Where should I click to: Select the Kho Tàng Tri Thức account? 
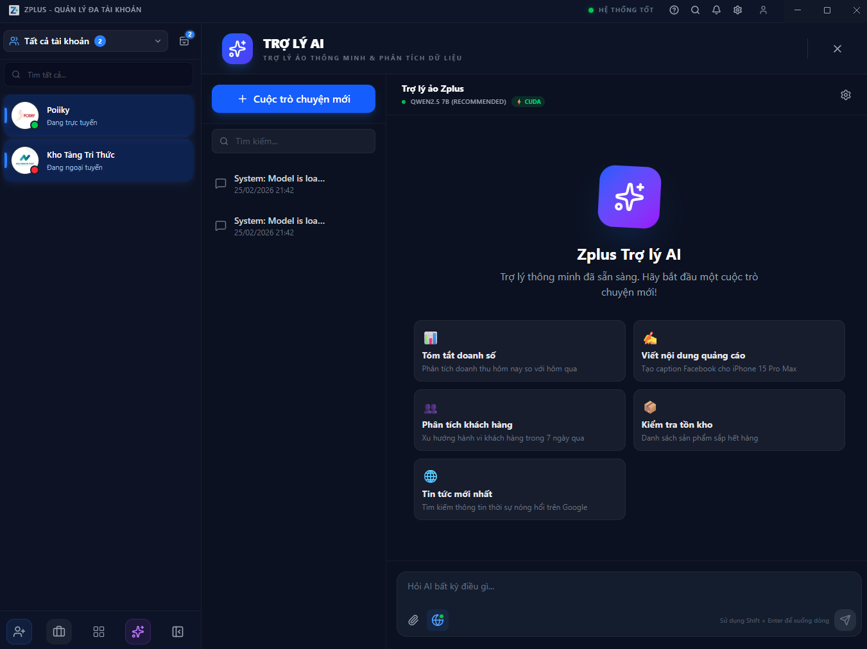(x=99, y=160)
